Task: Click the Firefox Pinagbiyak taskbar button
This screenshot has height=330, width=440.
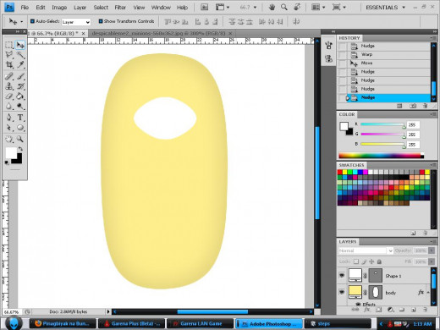Action: [x=63, y=323]
